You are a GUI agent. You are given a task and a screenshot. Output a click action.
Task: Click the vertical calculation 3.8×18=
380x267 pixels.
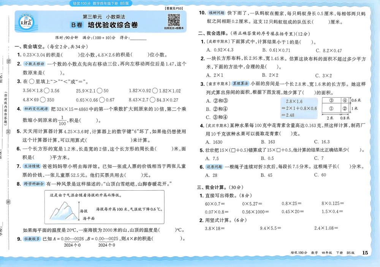pos(215,228)
